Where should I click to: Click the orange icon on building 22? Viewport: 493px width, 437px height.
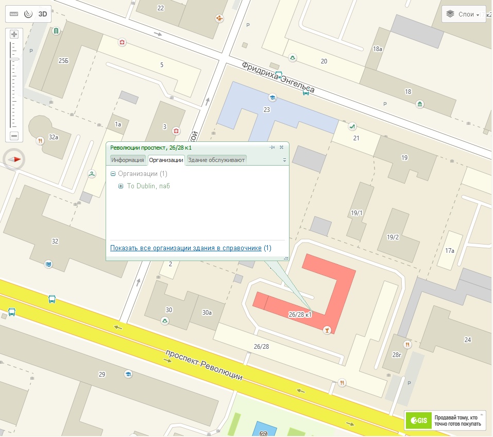coord(219,19)
